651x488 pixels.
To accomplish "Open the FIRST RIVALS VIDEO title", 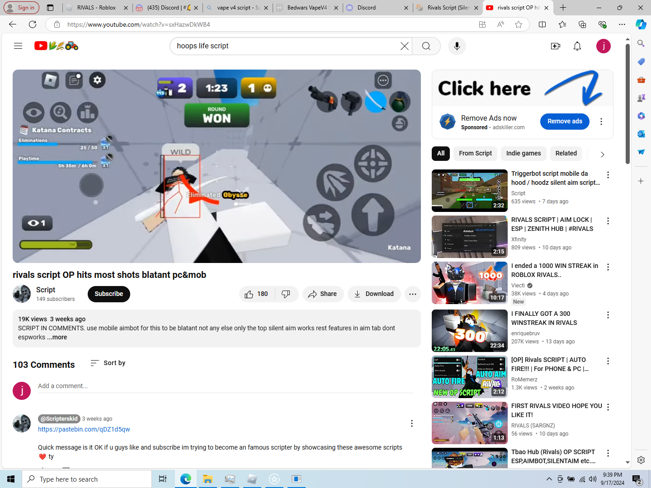I will tap(557, 410).
